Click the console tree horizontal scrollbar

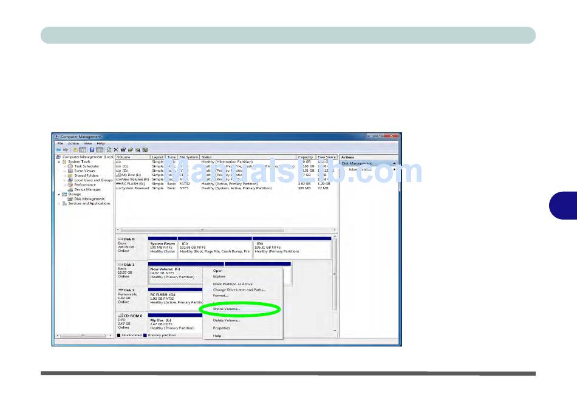click(x=84, y=336)
